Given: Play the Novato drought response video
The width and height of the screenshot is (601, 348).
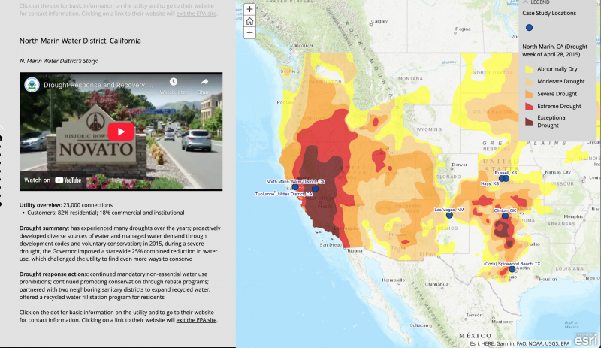Looking at the screenshot, I should click(121, 132).
